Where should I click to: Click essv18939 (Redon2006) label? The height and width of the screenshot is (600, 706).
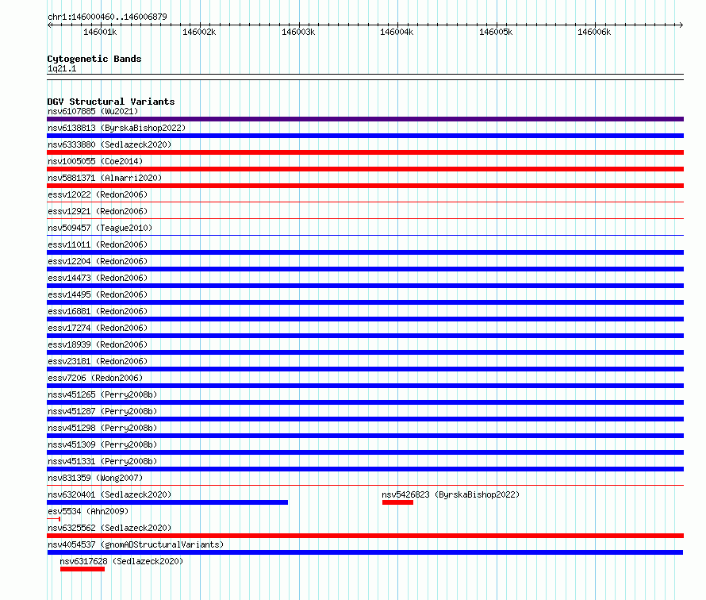coord(98,344)
